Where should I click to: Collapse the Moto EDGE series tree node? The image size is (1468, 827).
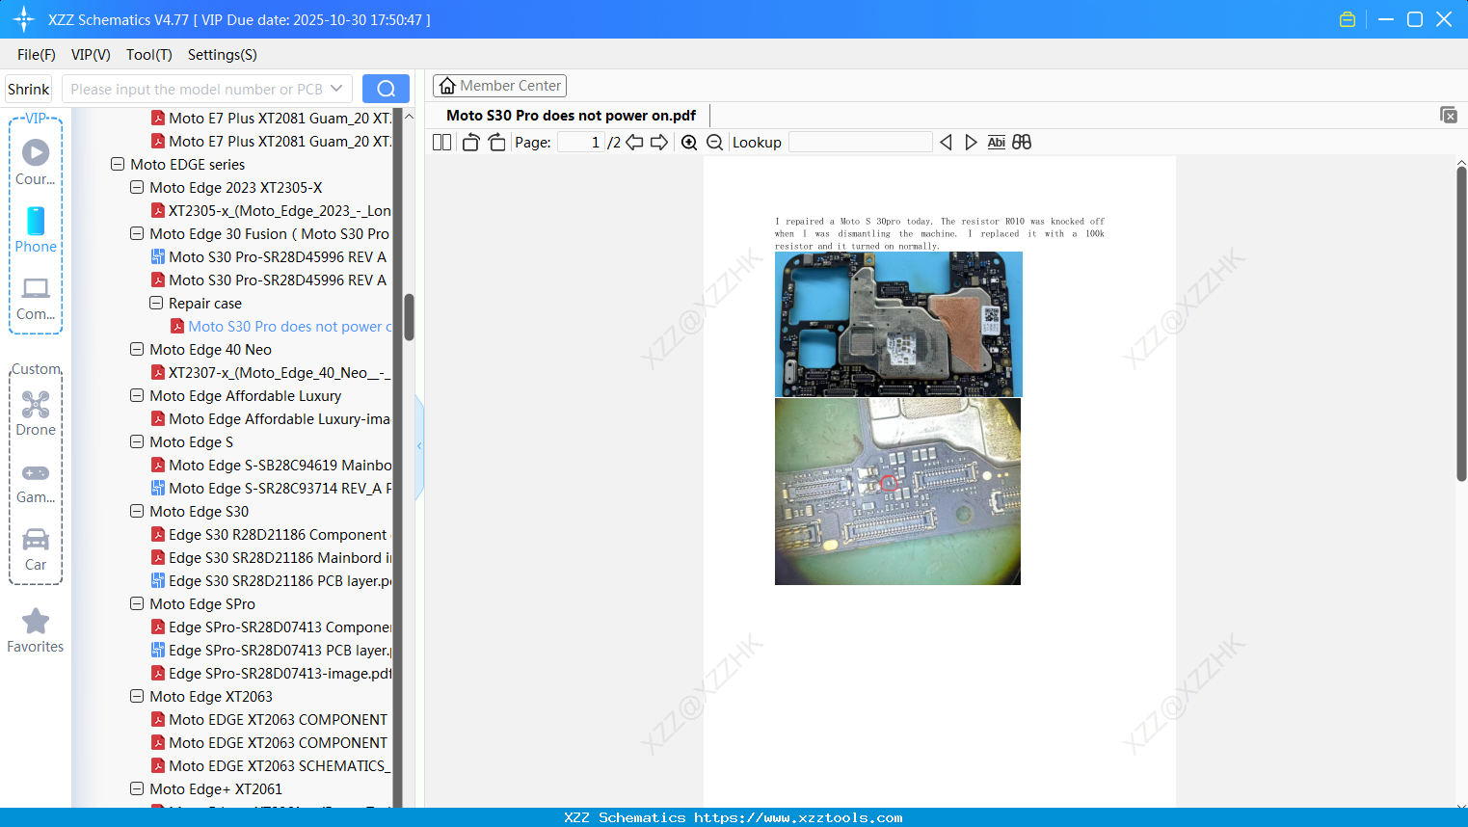[118, 164]
